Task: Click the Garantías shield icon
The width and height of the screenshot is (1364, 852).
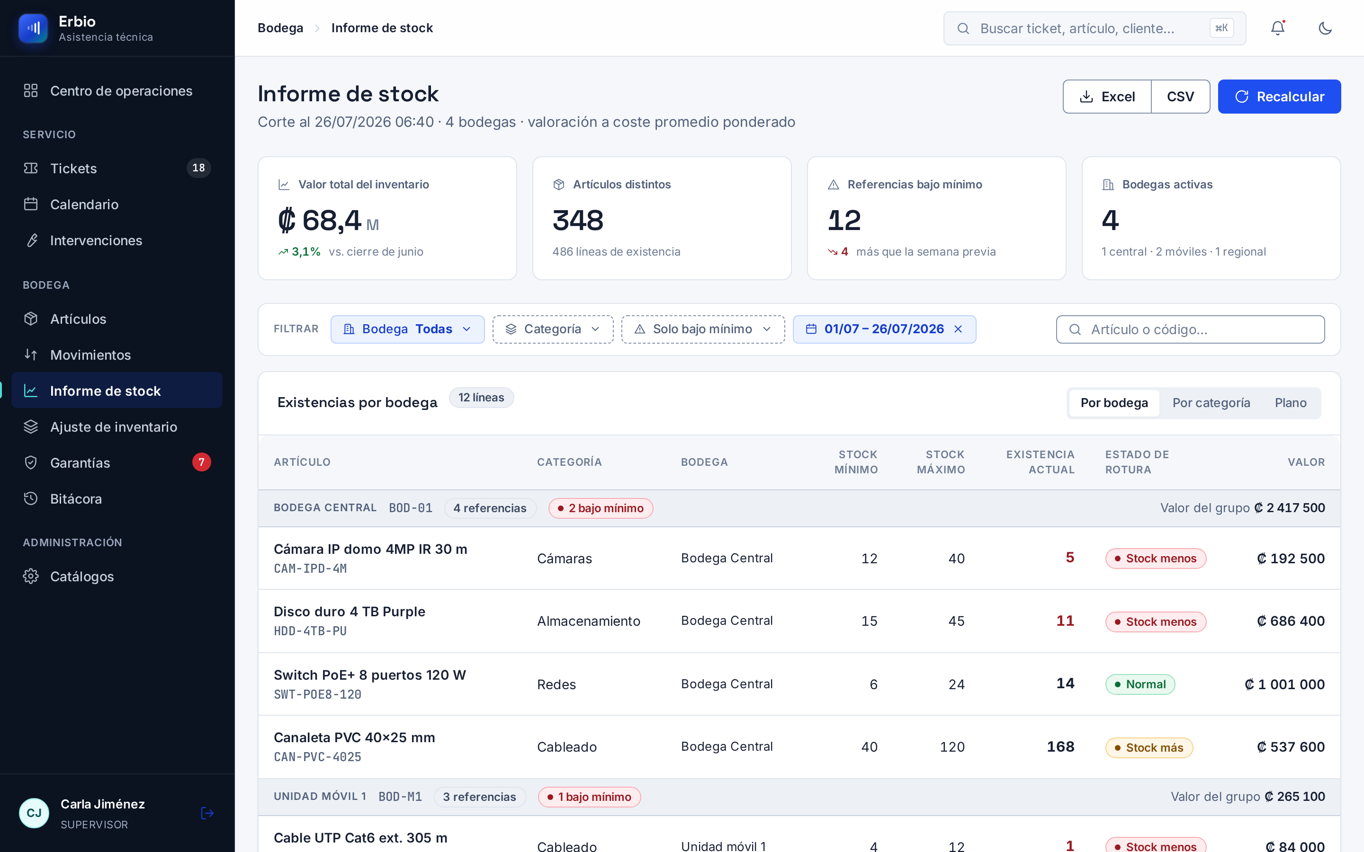Action: 31,462
